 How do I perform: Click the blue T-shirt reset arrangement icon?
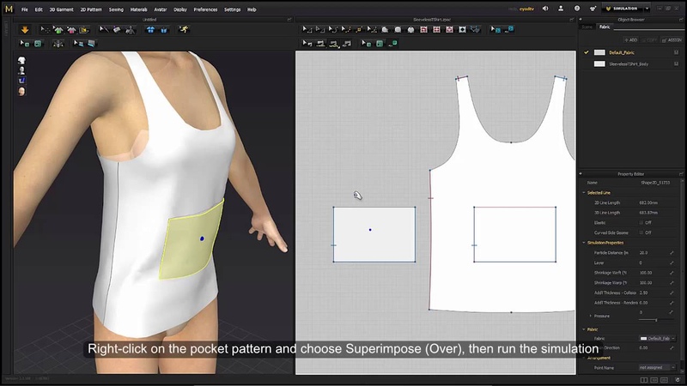point(151,30)
